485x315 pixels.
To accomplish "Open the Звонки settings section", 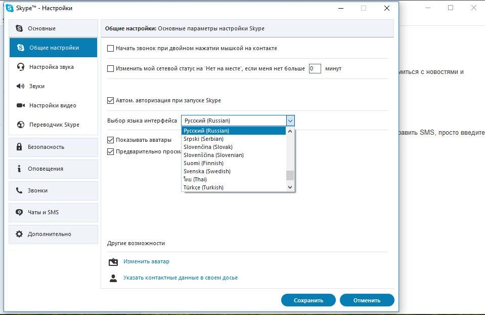I will 53,190.
